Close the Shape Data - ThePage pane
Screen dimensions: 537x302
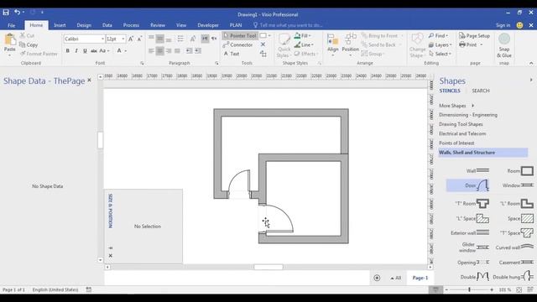[x=90, y=80]
